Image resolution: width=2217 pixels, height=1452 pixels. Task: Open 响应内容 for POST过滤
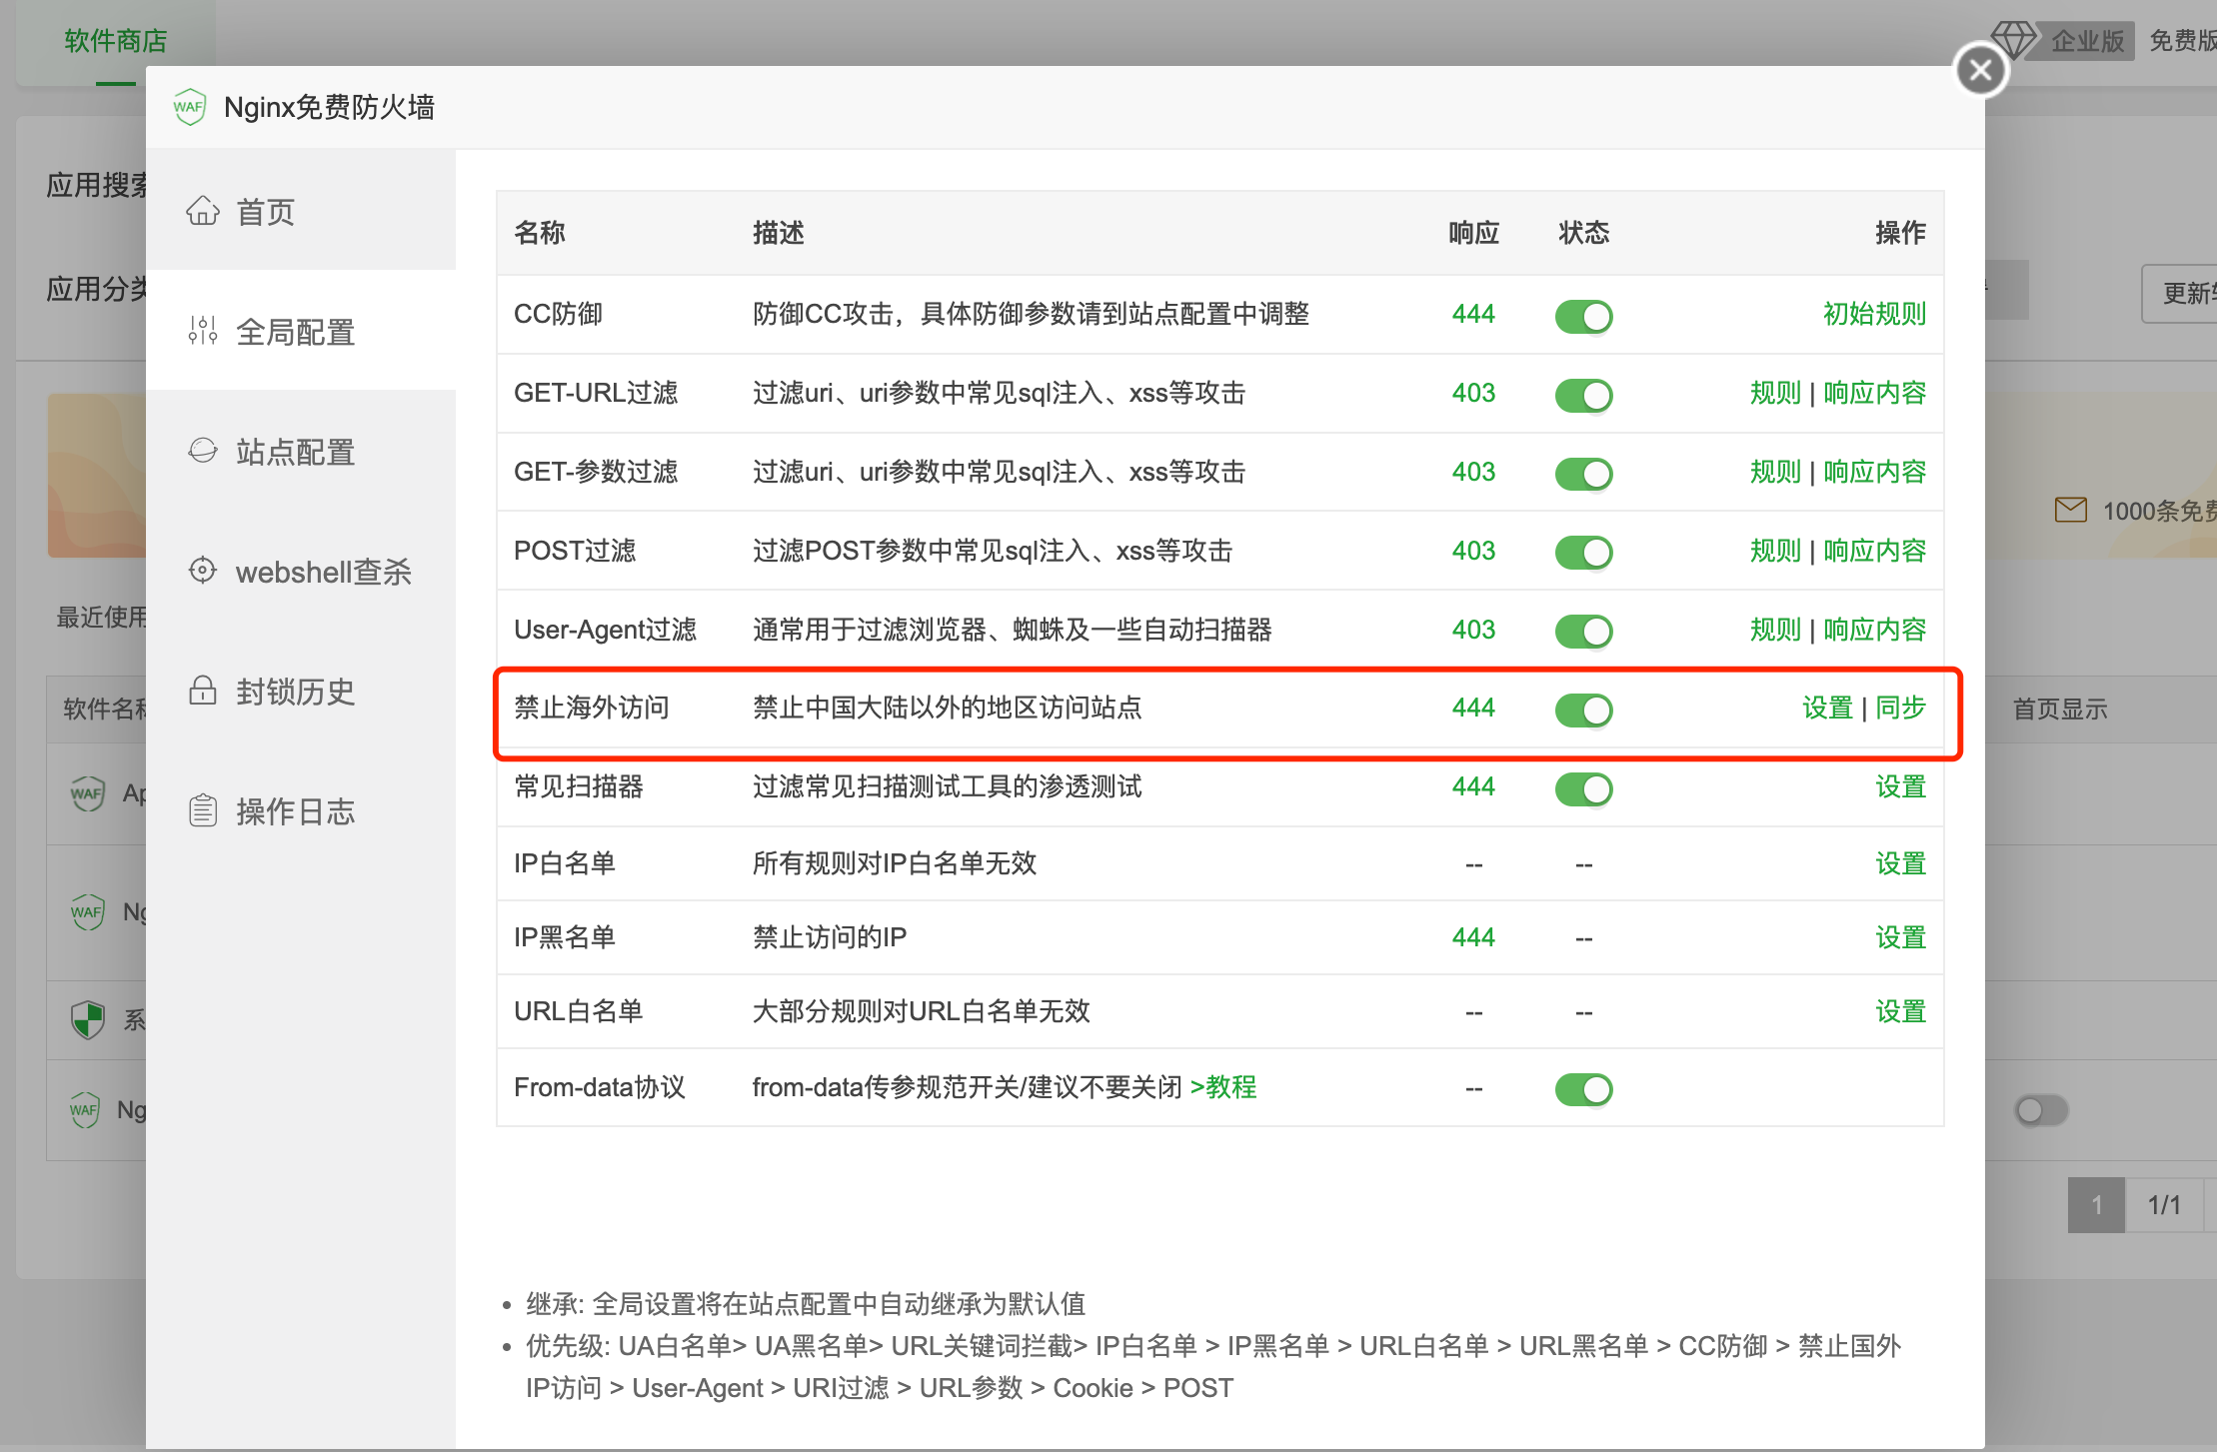pyautogui.click(x=1874, y=551)
